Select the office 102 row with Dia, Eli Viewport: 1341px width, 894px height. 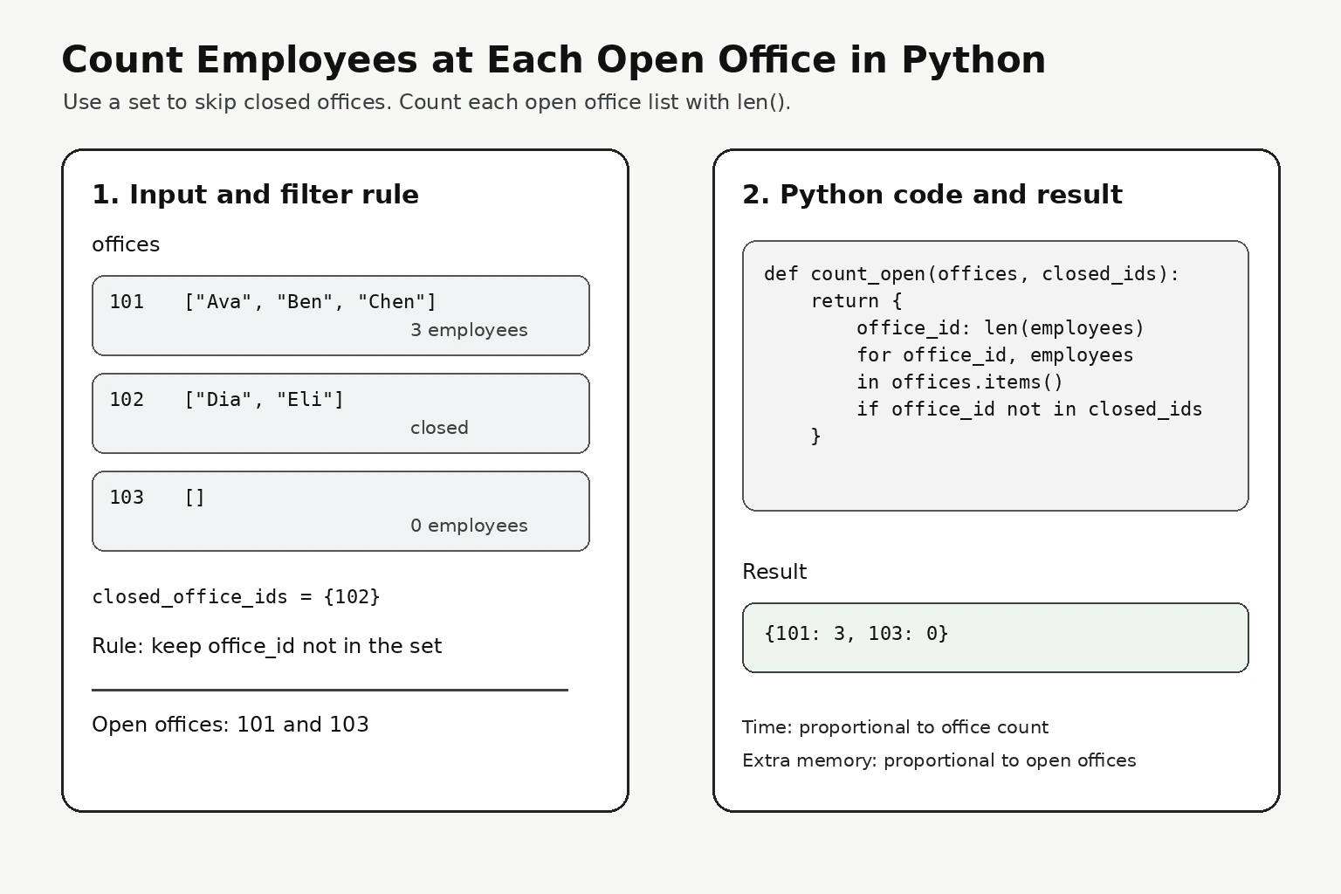[340, 413]
